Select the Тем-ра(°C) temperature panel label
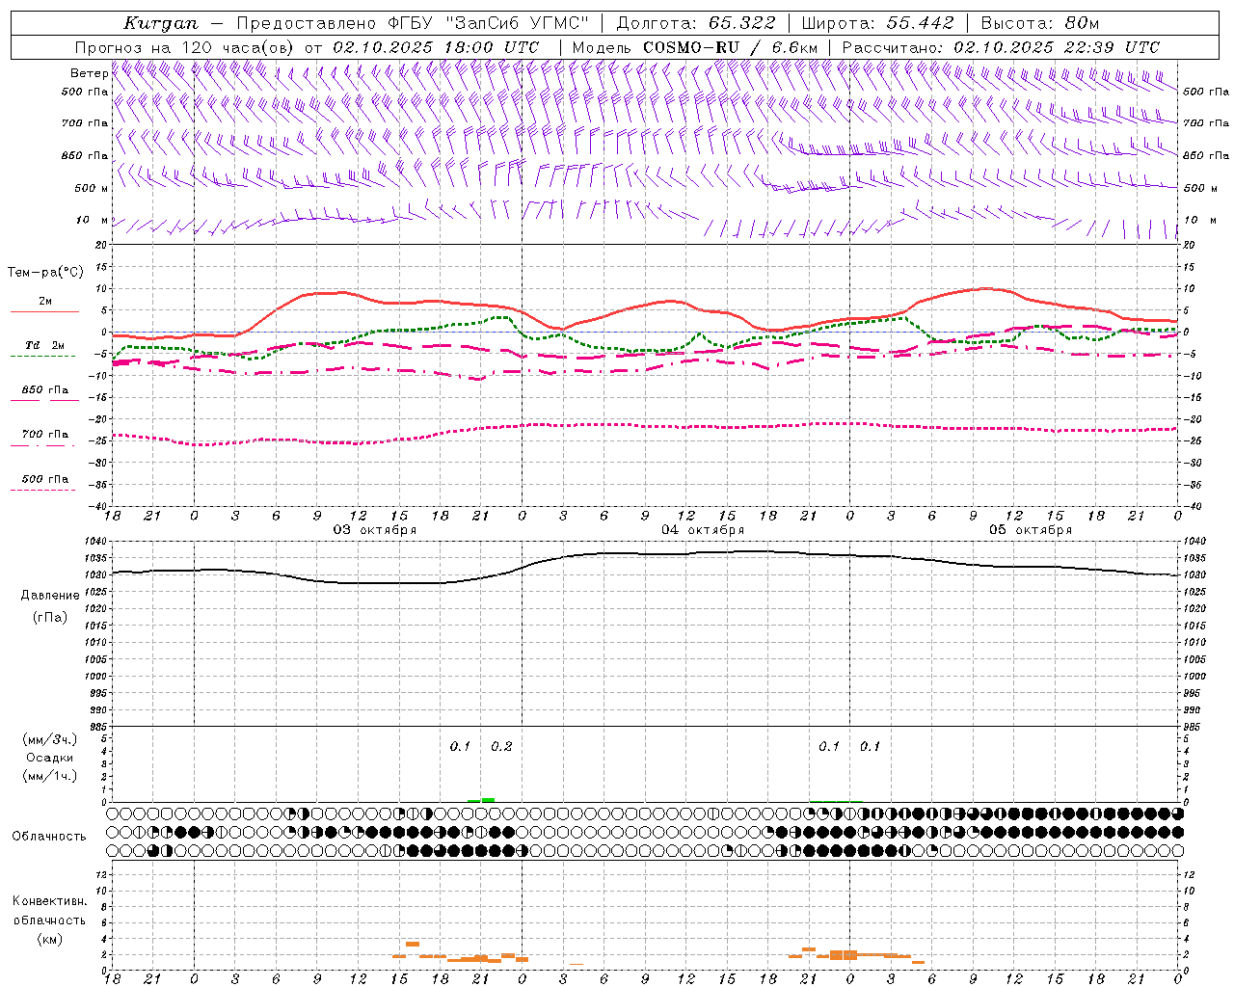The height and width of the screenshot is (987, 1234). (x=45, y=273)
